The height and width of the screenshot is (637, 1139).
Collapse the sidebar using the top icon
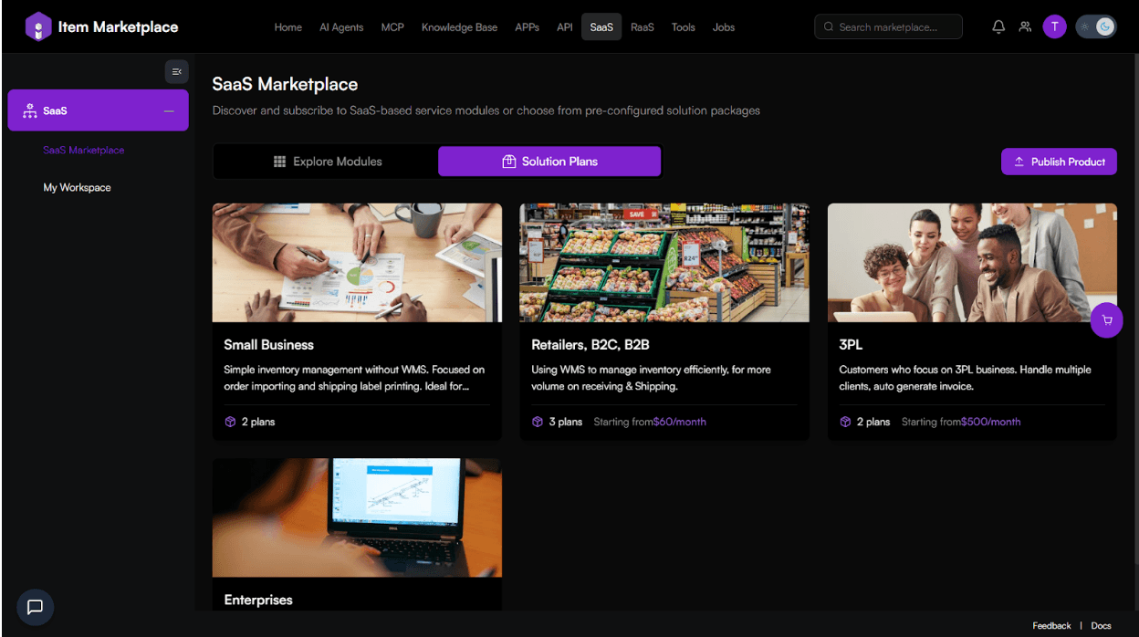coord(176,71)
